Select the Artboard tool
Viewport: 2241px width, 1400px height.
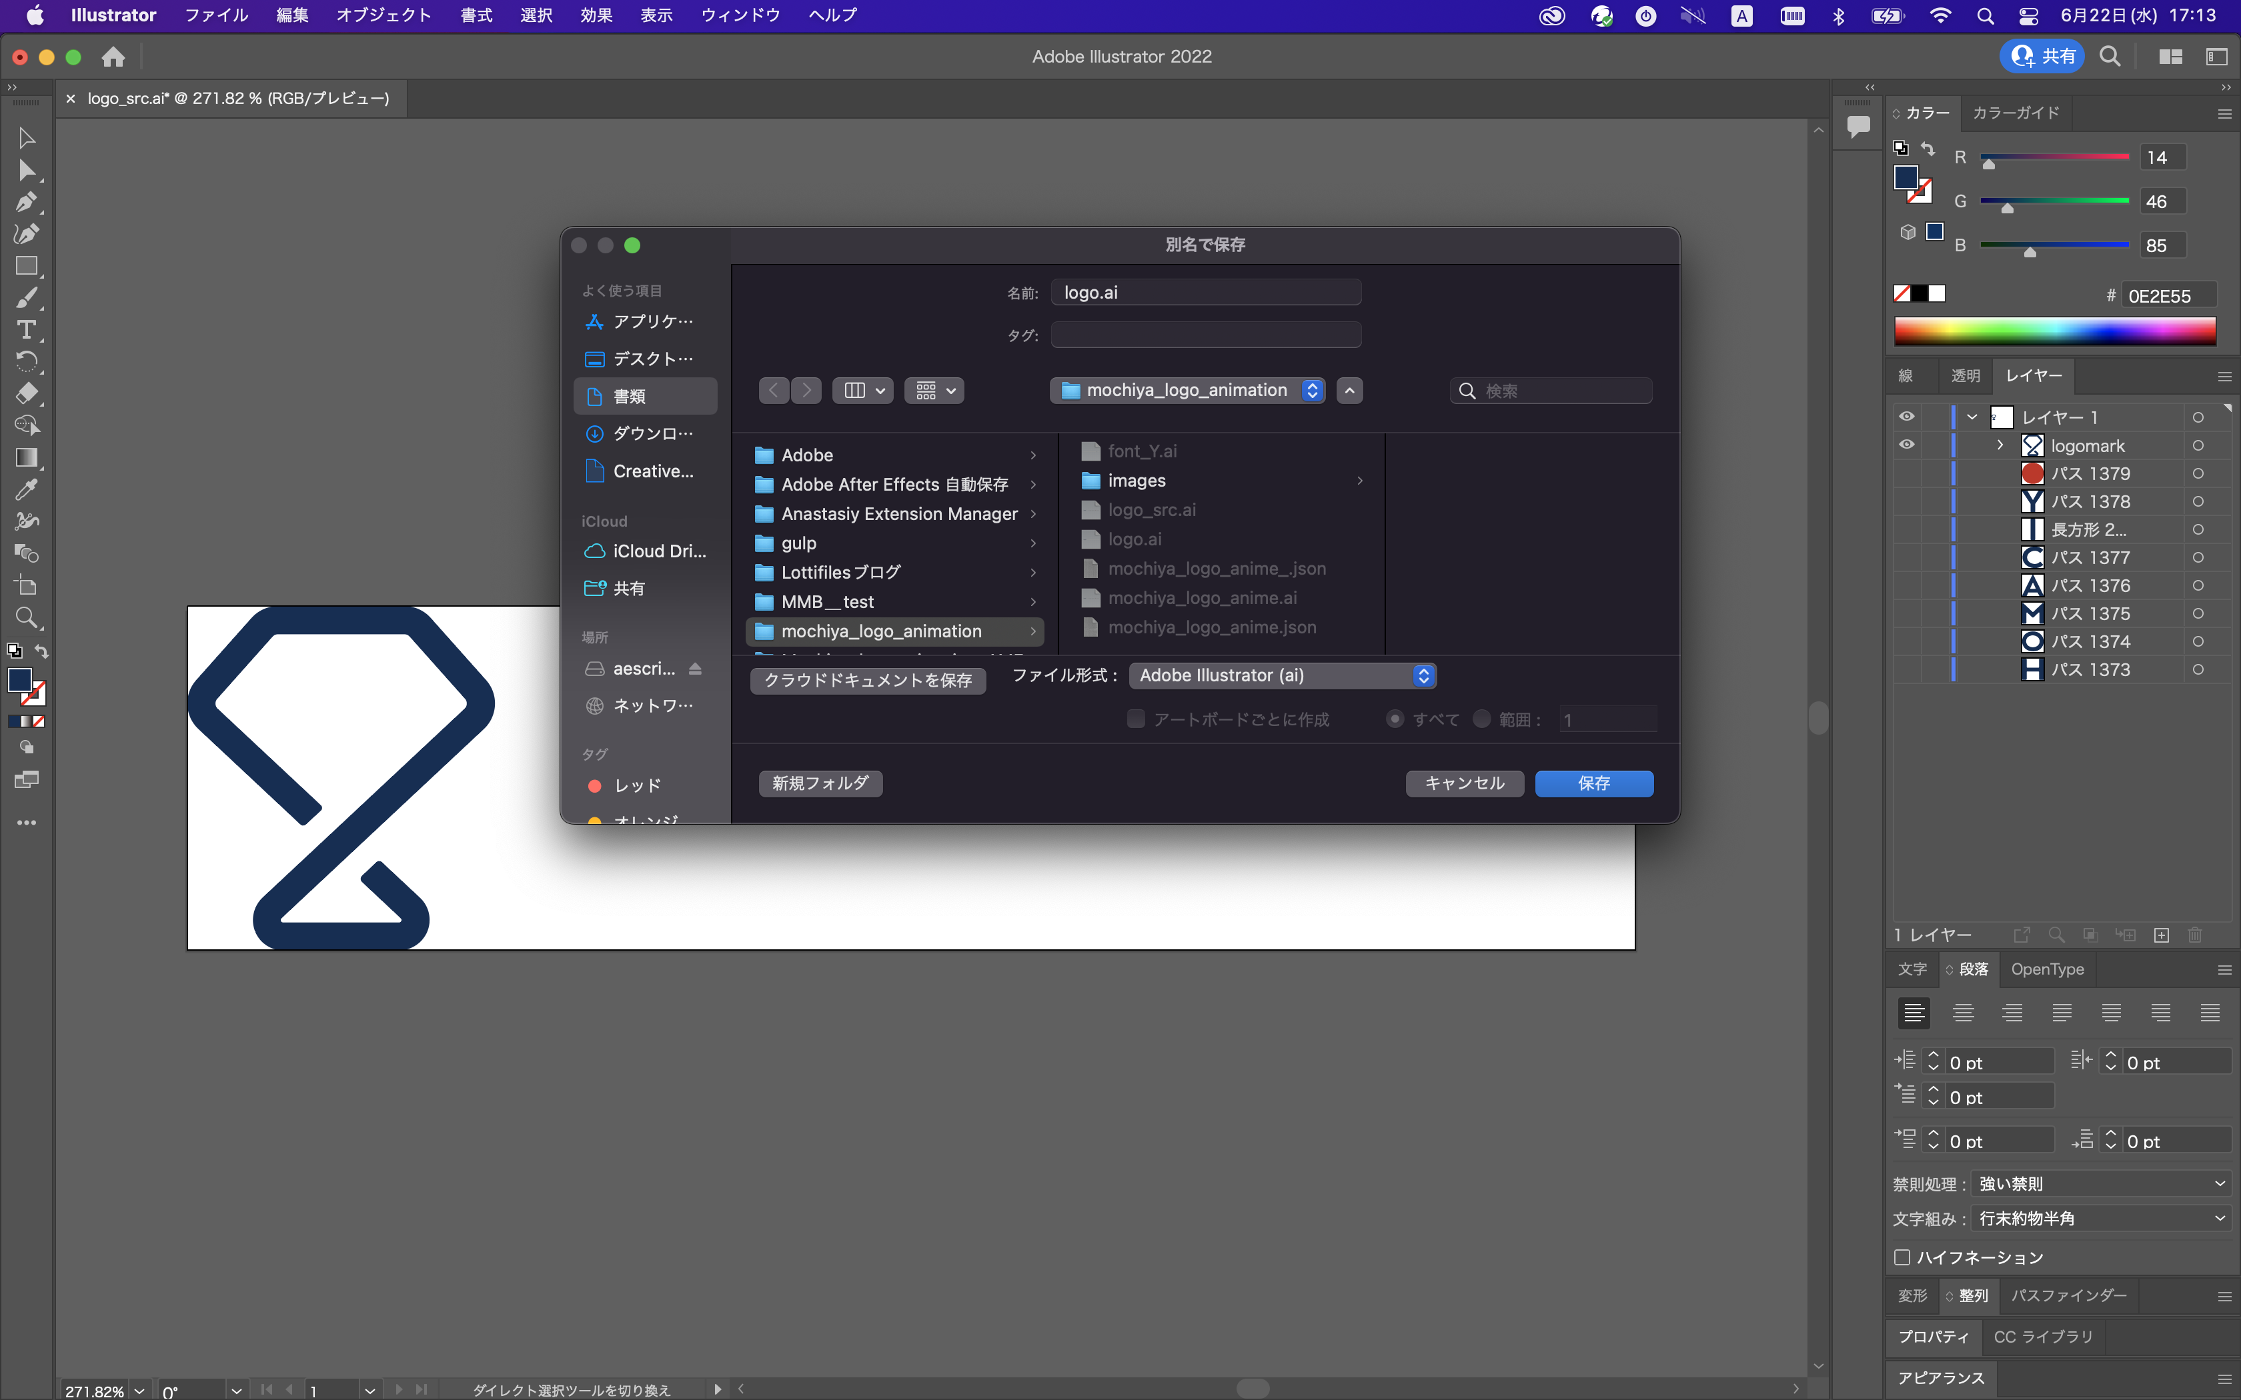point(26,585)
